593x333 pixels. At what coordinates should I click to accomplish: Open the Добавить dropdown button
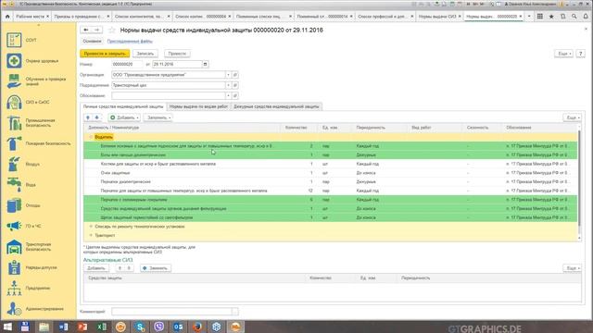(x=124, y=117)
